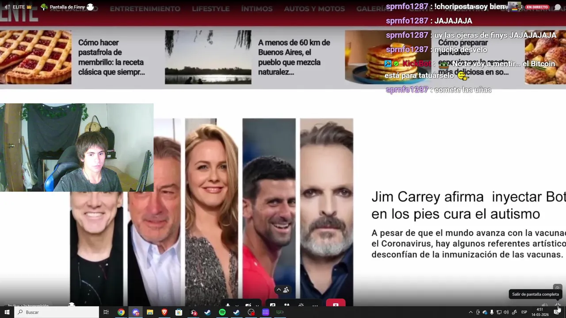Open Spotify from the taskbar

222,312
